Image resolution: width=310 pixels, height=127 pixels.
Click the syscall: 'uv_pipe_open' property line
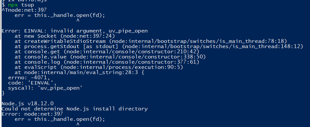coord(45,88)
